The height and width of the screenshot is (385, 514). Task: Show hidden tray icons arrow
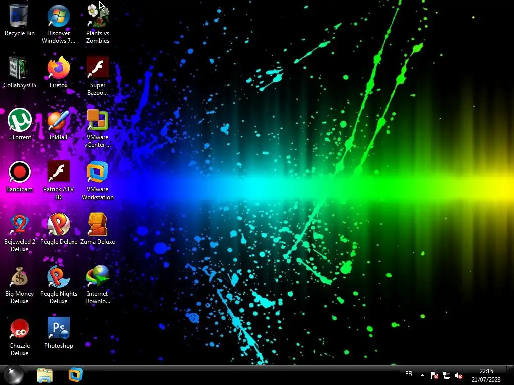[422, 375]
